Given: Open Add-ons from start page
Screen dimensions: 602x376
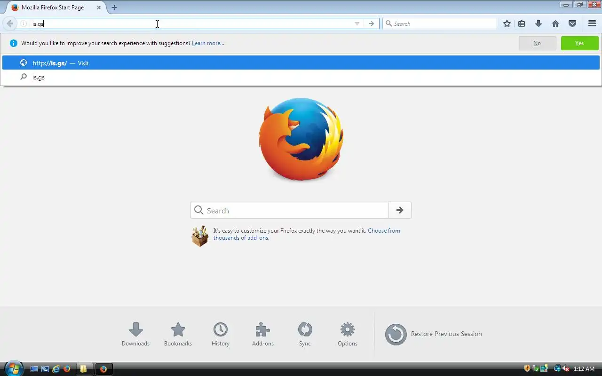Looking at the screenshot, I should pyautogui.click(x=263, y=335).
